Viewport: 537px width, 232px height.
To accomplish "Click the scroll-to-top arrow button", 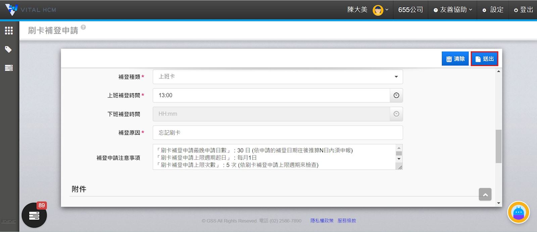I will click(x=485, y=195).
